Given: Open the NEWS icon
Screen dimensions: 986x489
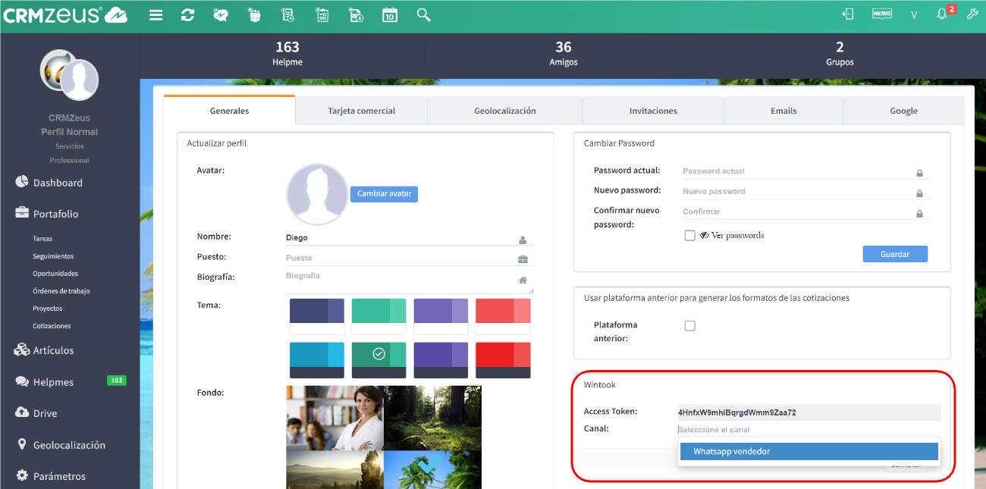Looking at the screenshot, I should 881,14.
